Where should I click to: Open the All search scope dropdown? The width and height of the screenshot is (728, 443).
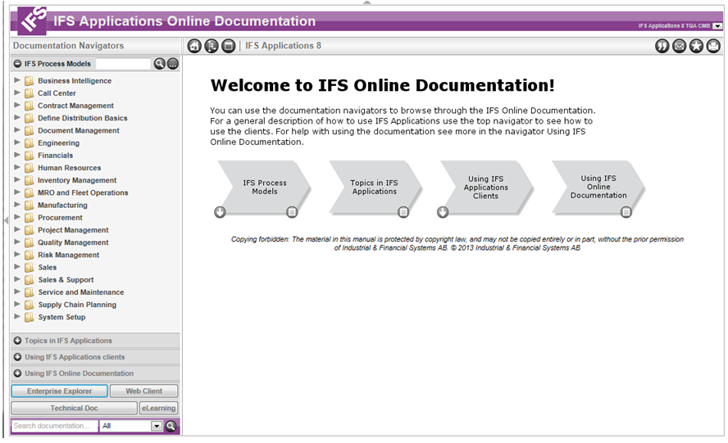pyautogui.click(x=157, y=426)
